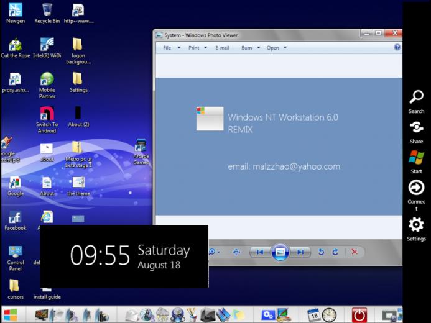Go to the previous photo
431x323 pixels.
(x=260, y=252)
